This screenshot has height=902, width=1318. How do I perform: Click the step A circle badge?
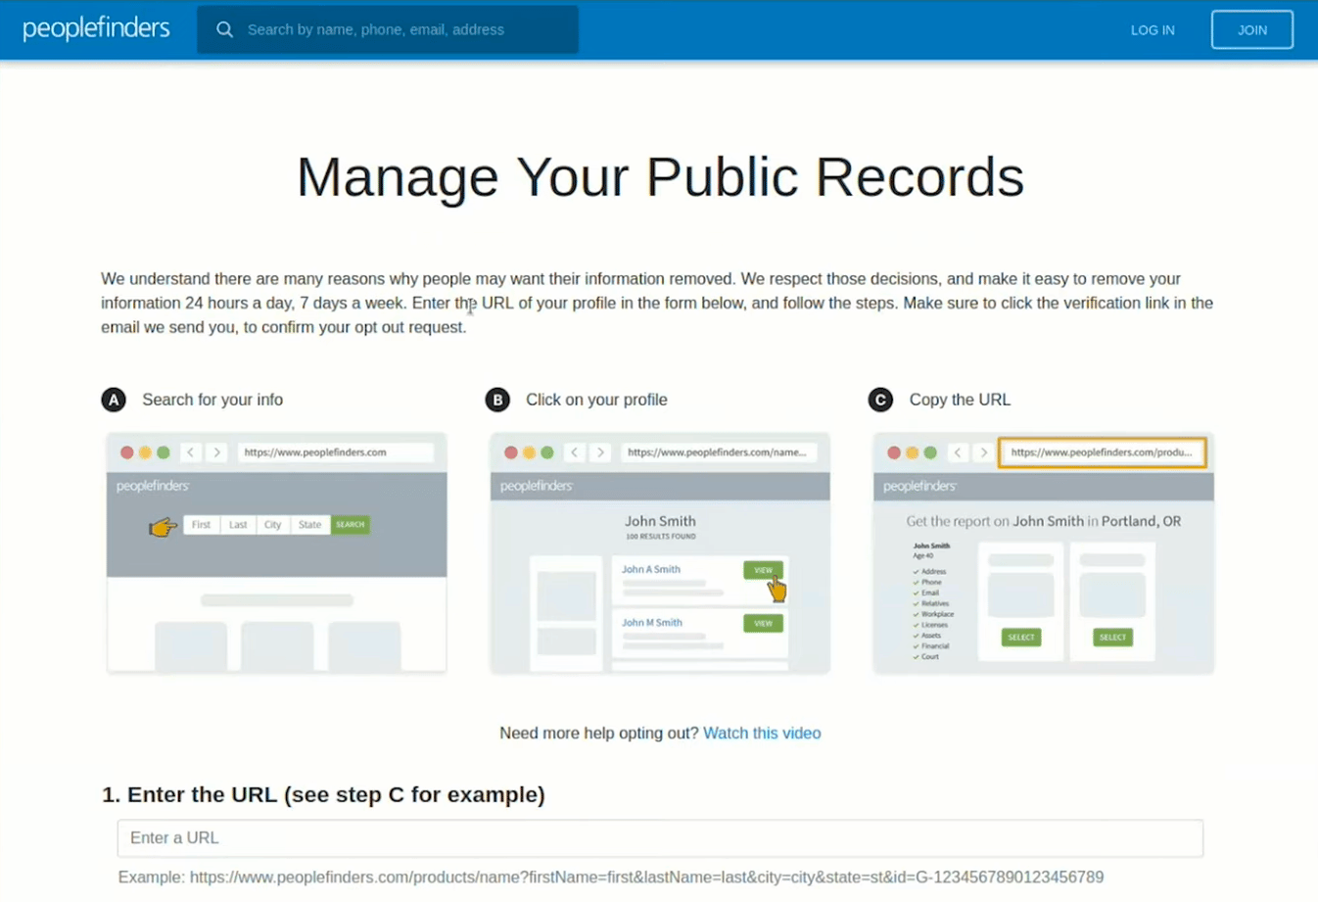[114, 400]
